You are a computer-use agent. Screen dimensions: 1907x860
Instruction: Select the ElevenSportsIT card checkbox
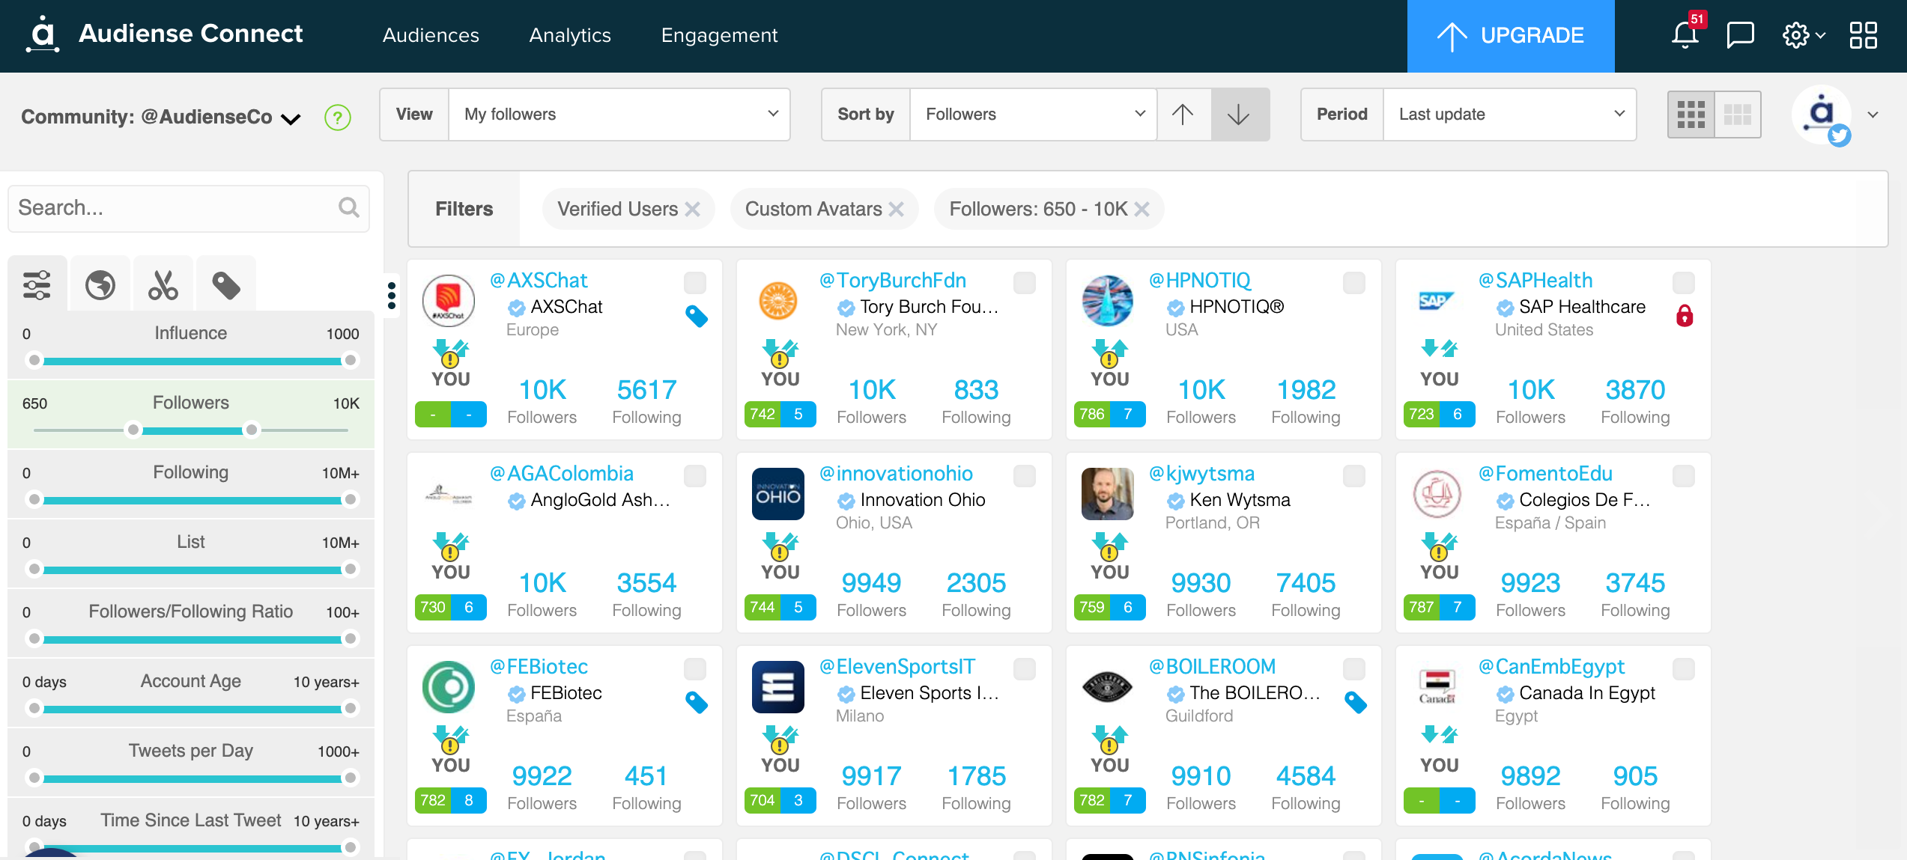point(1025,669)
